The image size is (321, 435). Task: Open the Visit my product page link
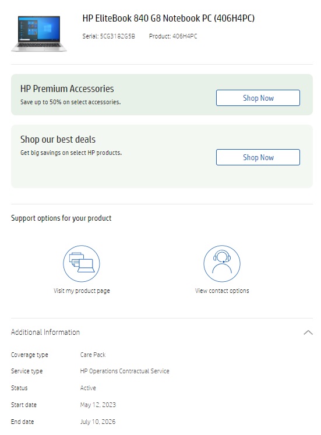point(82,291)
